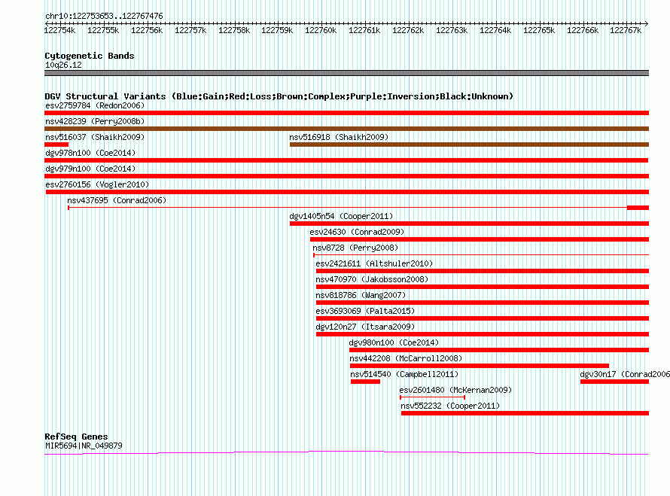Click the nsv516918 (Shaikh2009) label
670x496 pixels.
[x=339, y=137]
